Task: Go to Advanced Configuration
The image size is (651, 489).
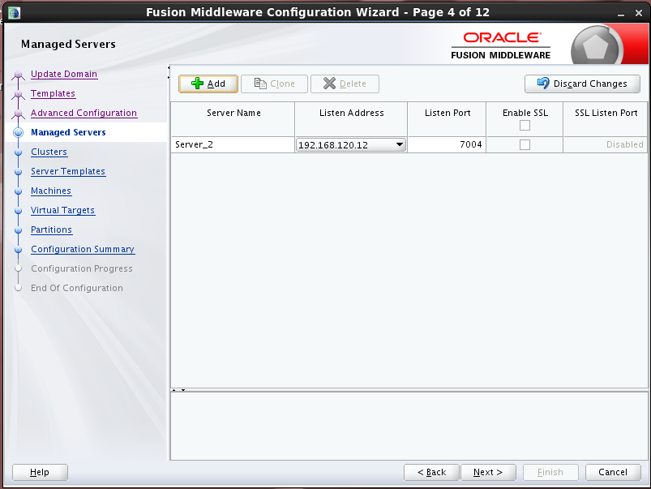Action: click(84, 113)
